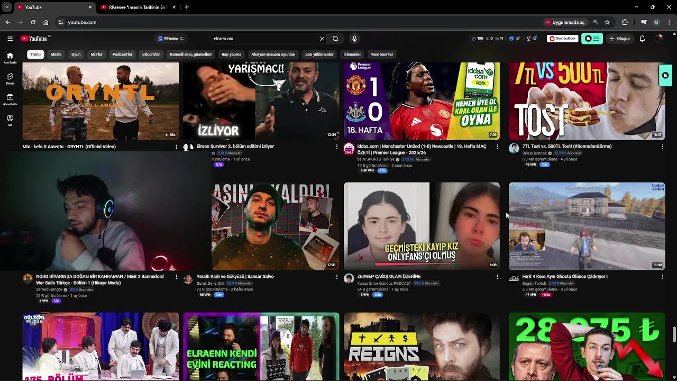677x381 pixels.
Task: Open options for ZEYNEP ÇAĞIŞ video
Action: click(x=497, y=277)
